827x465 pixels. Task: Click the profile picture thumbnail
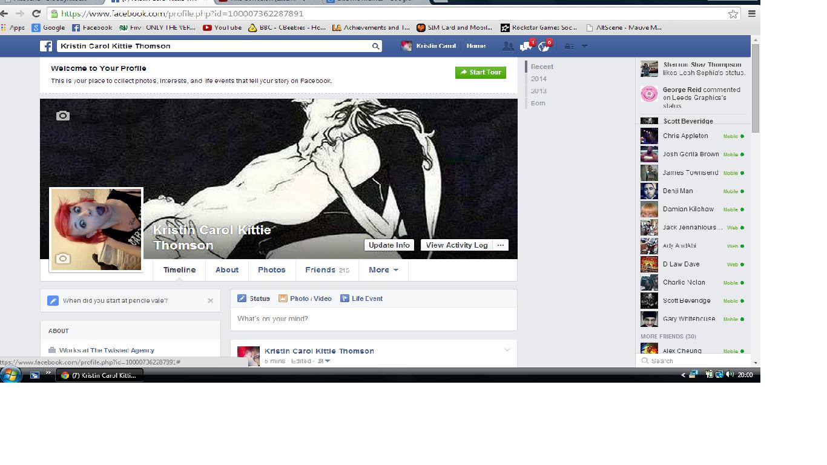click(x=96, y=229)
